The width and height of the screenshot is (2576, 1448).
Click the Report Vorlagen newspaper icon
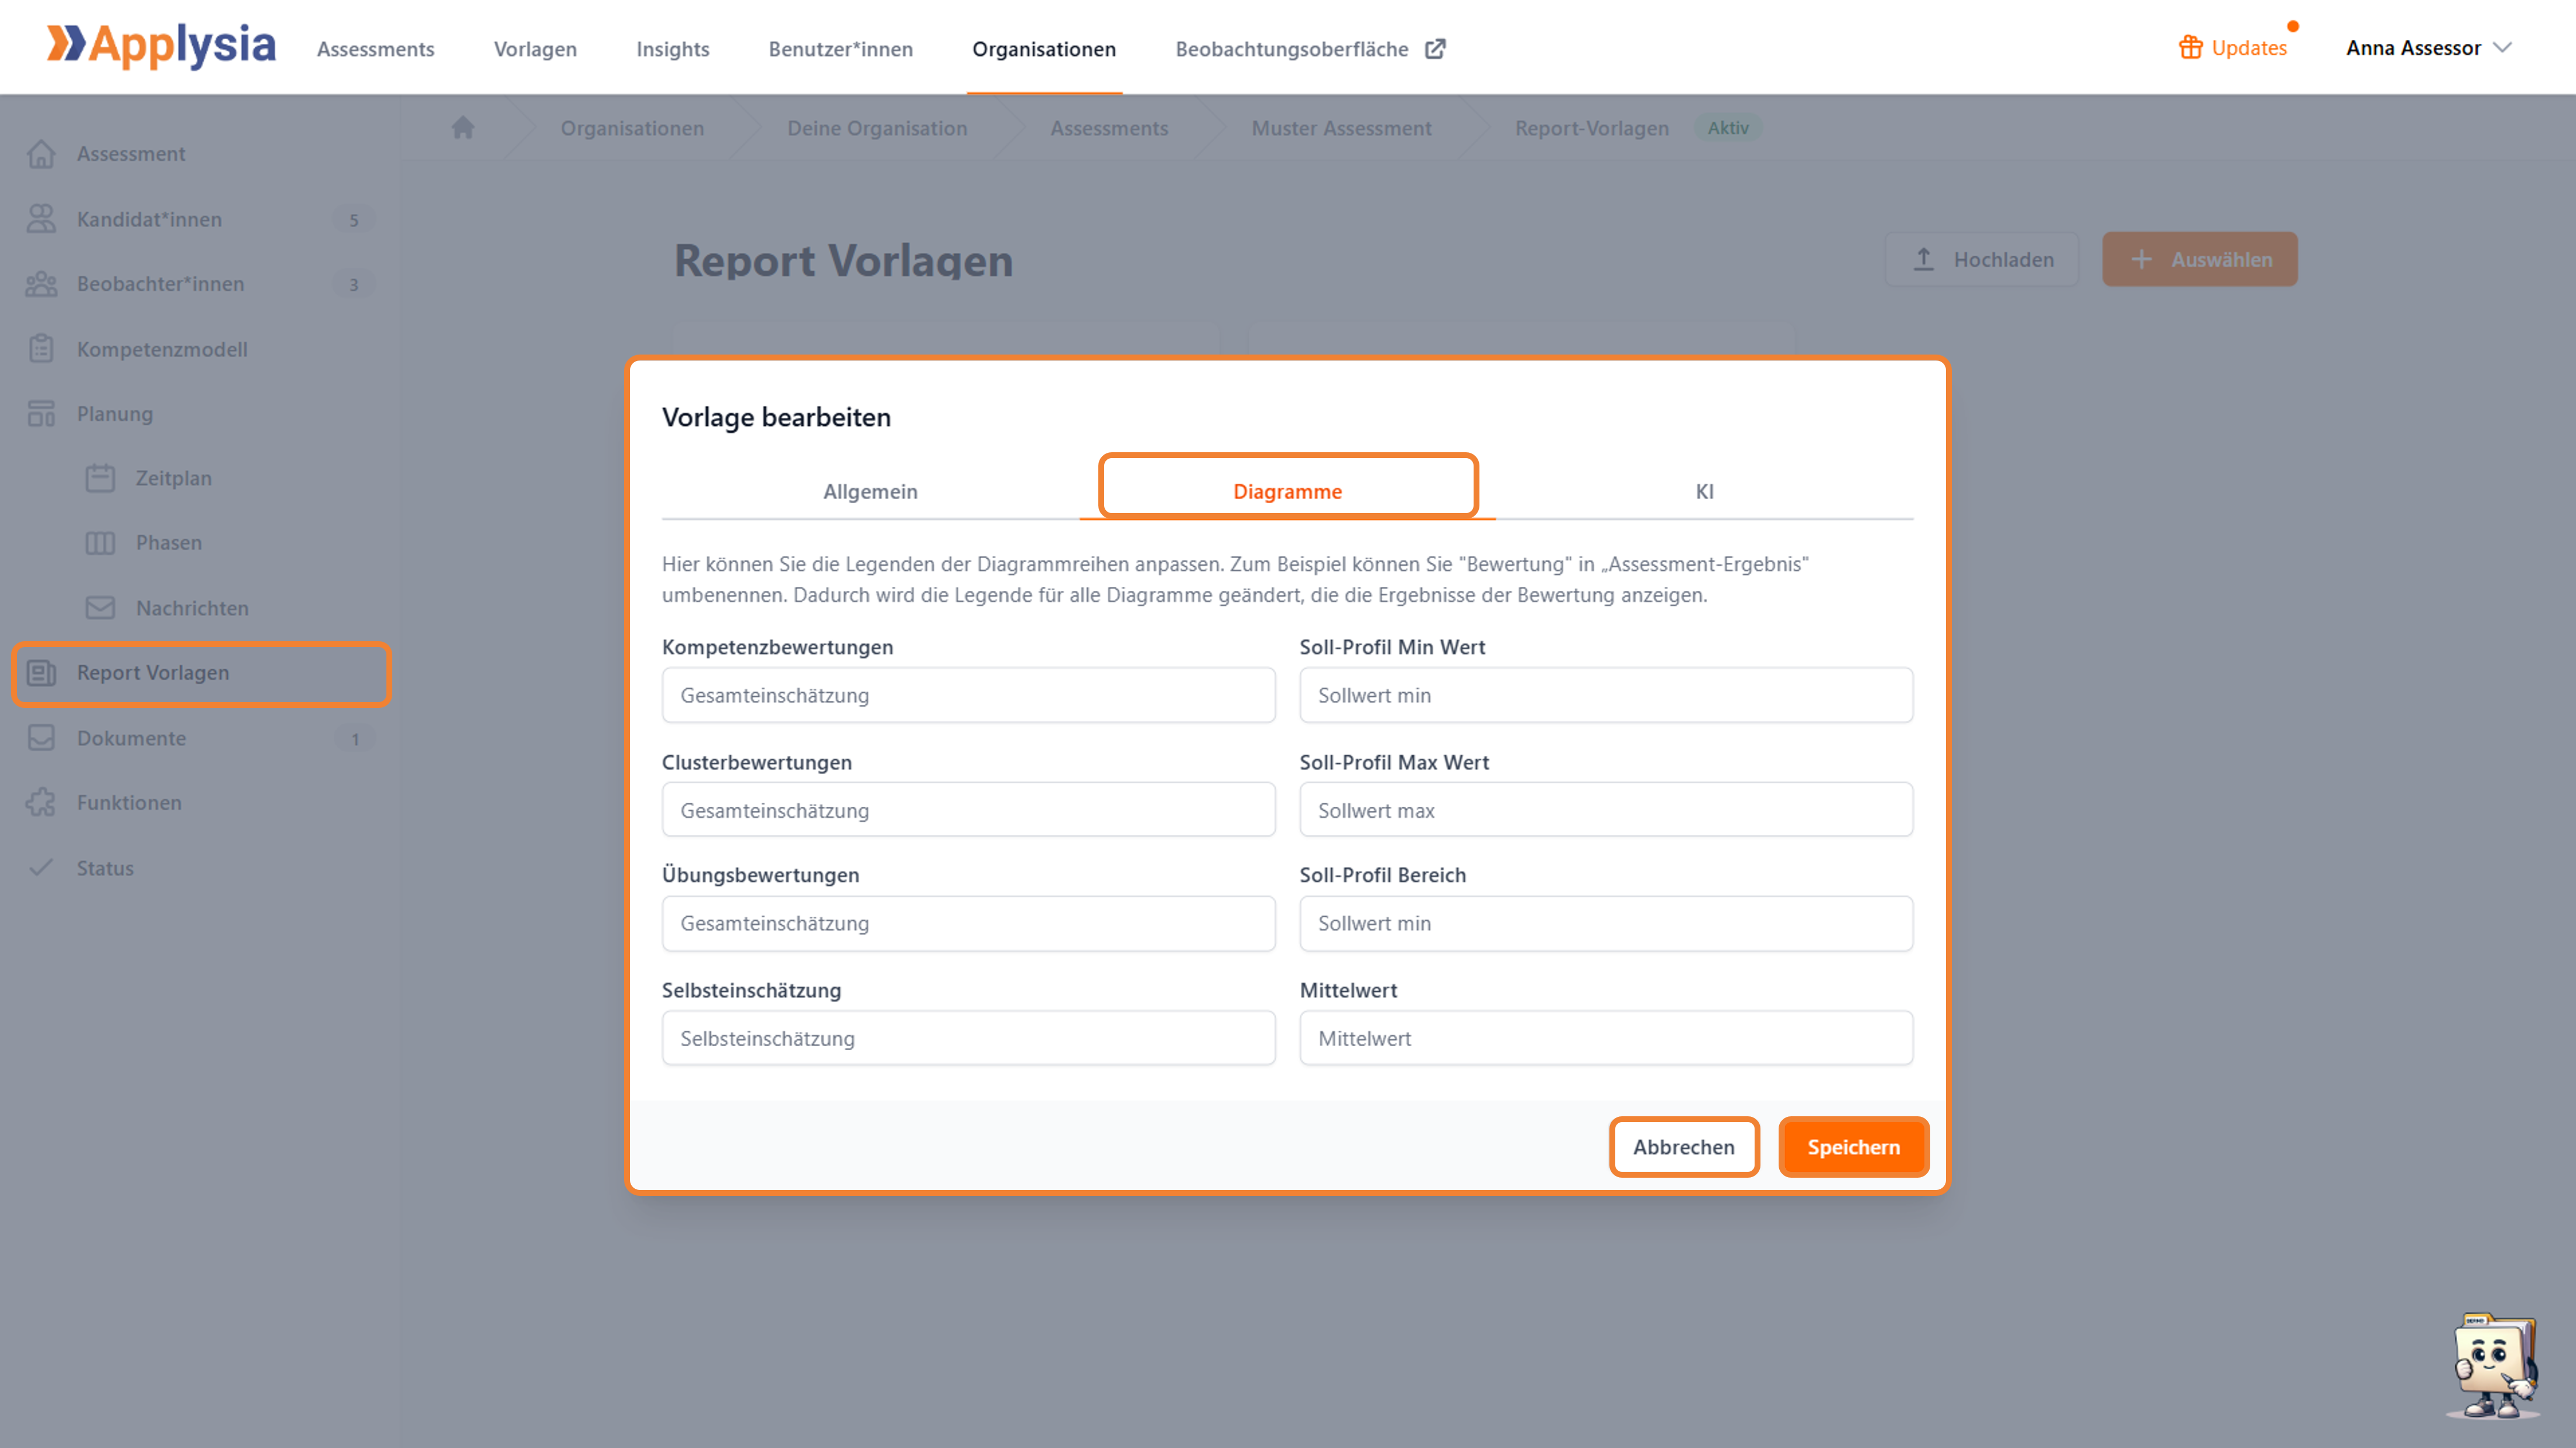click(41, 673)
